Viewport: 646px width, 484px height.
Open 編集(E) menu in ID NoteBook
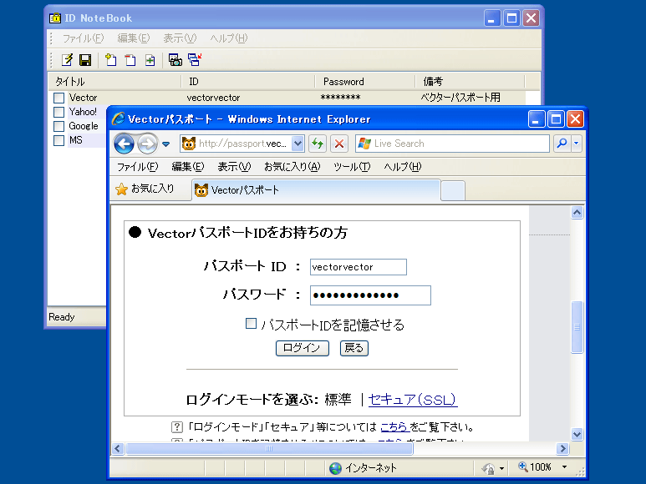coord(134,38)
